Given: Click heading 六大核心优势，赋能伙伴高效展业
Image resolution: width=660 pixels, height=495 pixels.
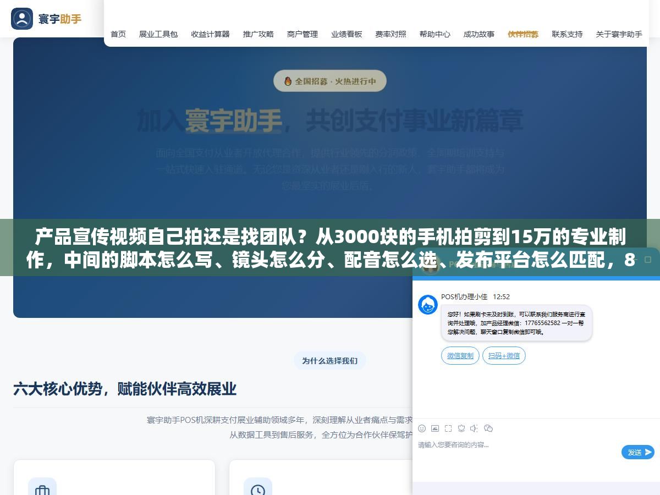Looking at the screenshot, I should coord(125,389).
